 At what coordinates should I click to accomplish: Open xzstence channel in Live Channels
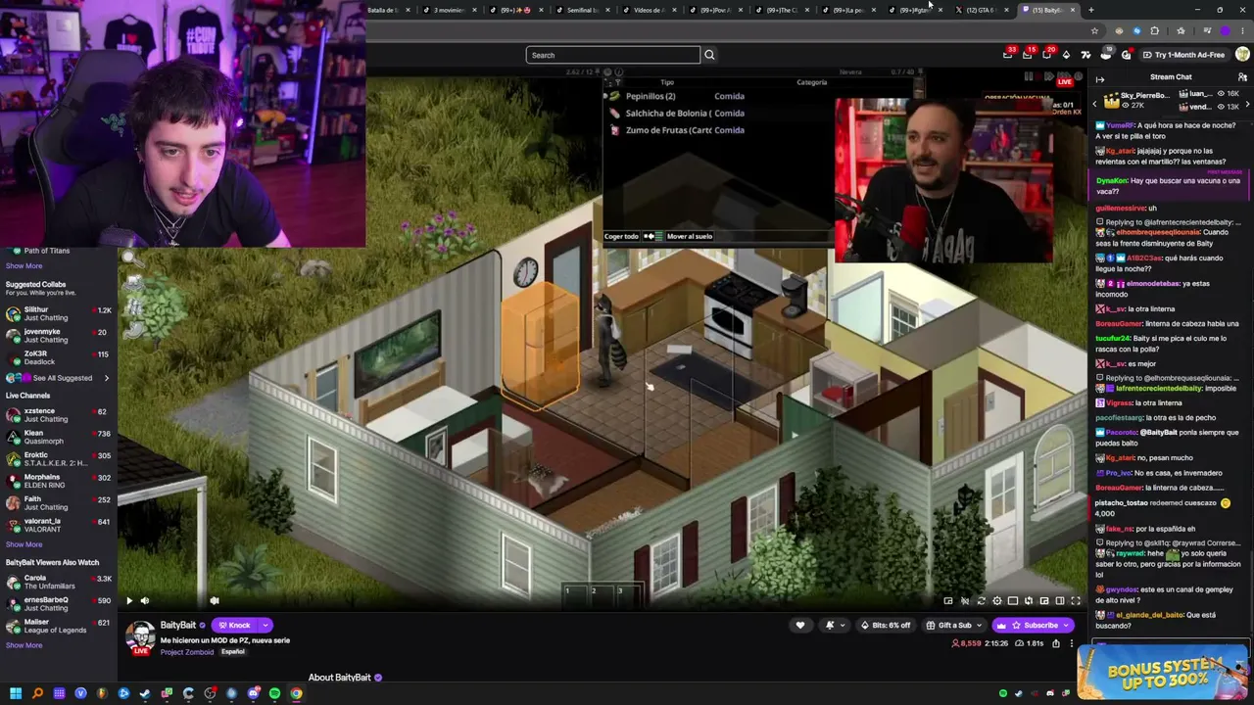(x=58, y=415)
